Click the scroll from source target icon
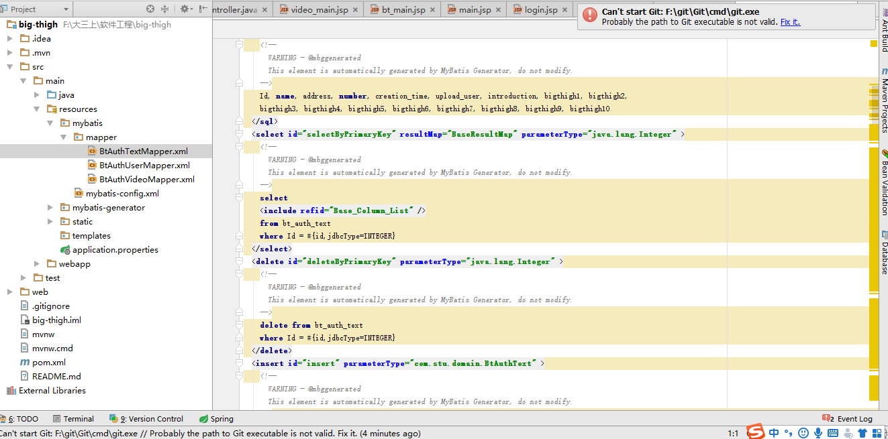The width and height of the screenshot is (888, 439). click(x=150, y=9)
